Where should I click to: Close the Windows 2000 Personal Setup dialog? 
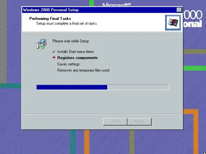[x=179, y=10]
